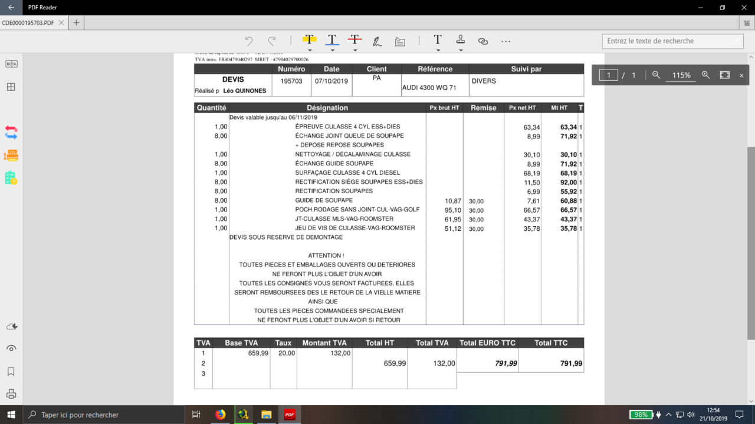This screenshot has height=424, width=755.
Task: Open the three-dots more options menu
Action: 505,41
